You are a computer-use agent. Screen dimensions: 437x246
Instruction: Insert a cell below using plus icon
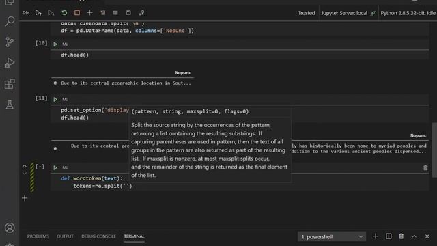tap(25, 198)
